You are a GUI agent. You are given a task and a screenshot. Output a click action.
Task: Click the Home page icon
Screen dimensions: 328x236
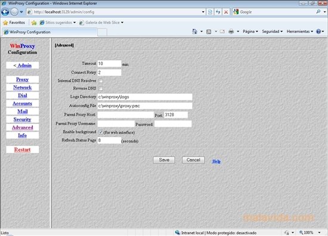click(194, 32)
